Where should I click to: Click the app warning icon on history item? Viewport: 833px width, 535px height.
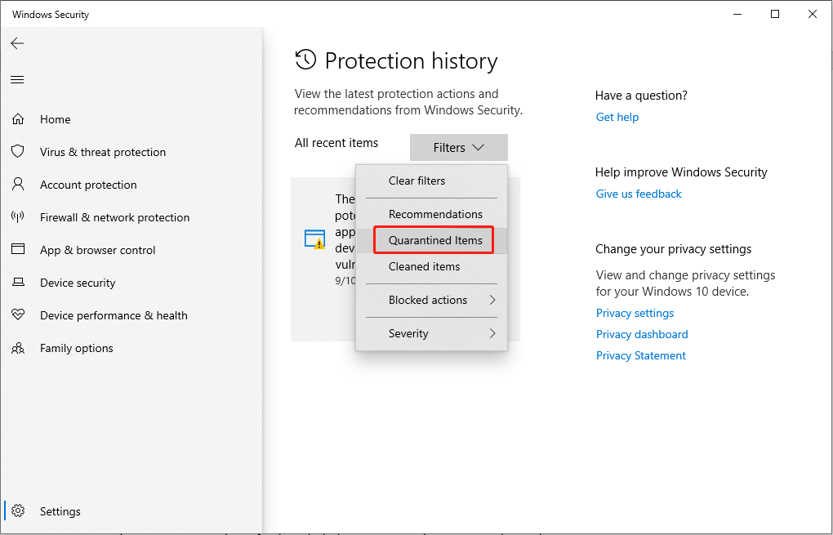[314, 239]
